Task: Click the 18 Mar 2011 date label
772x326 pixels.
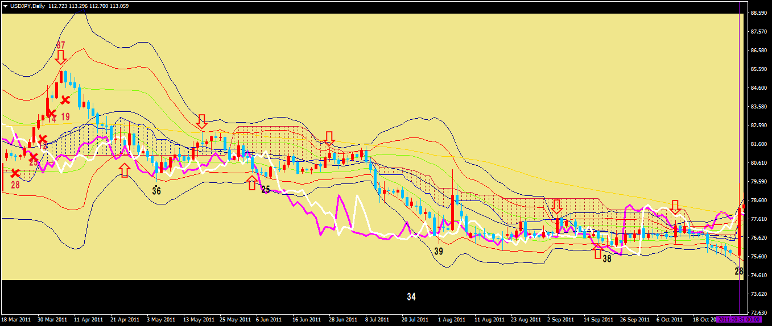Action: pyautogui.click(x=16, y=320)
